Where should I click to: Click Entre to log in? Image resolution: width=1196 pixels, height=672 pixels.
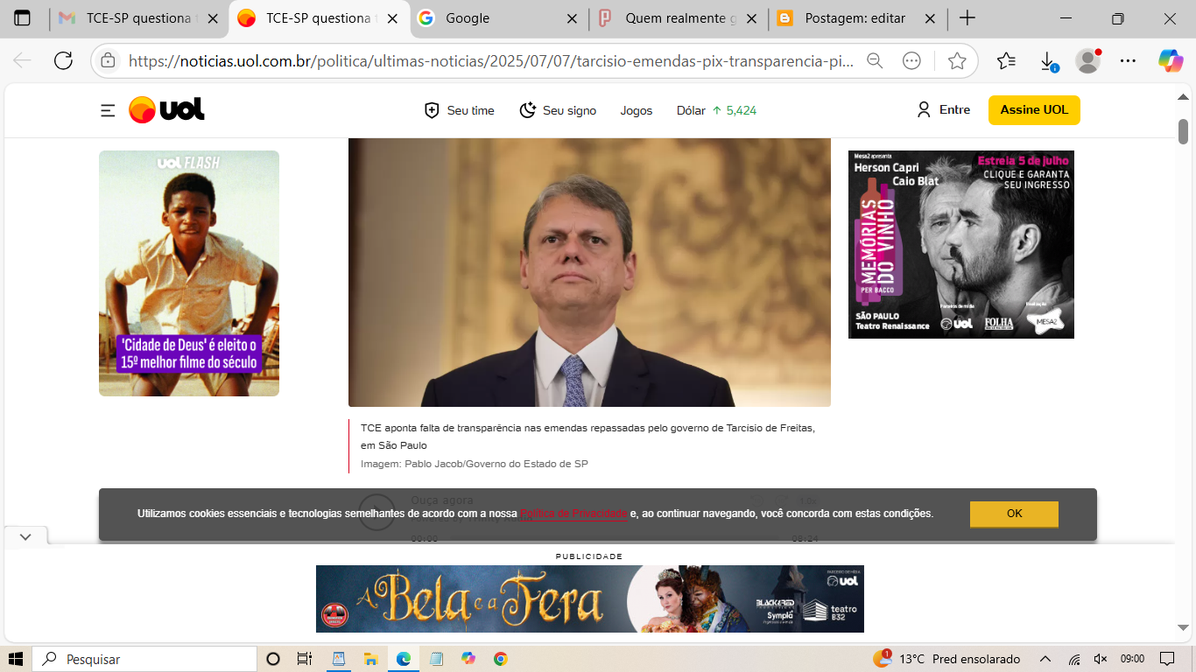click(943, 110)
